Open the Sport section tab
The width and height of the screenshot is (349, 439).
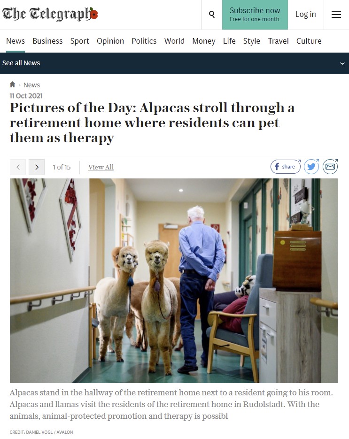(79, 41)
